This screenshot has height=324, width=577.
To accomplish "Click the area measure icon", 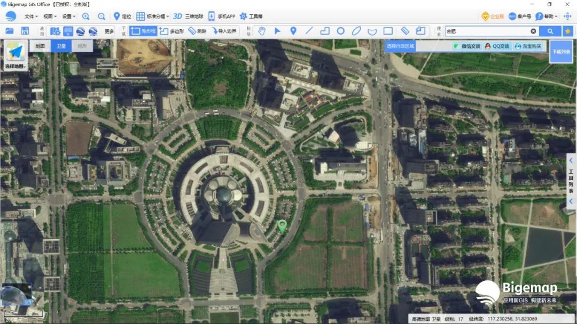I will click(x=420, y=31).
